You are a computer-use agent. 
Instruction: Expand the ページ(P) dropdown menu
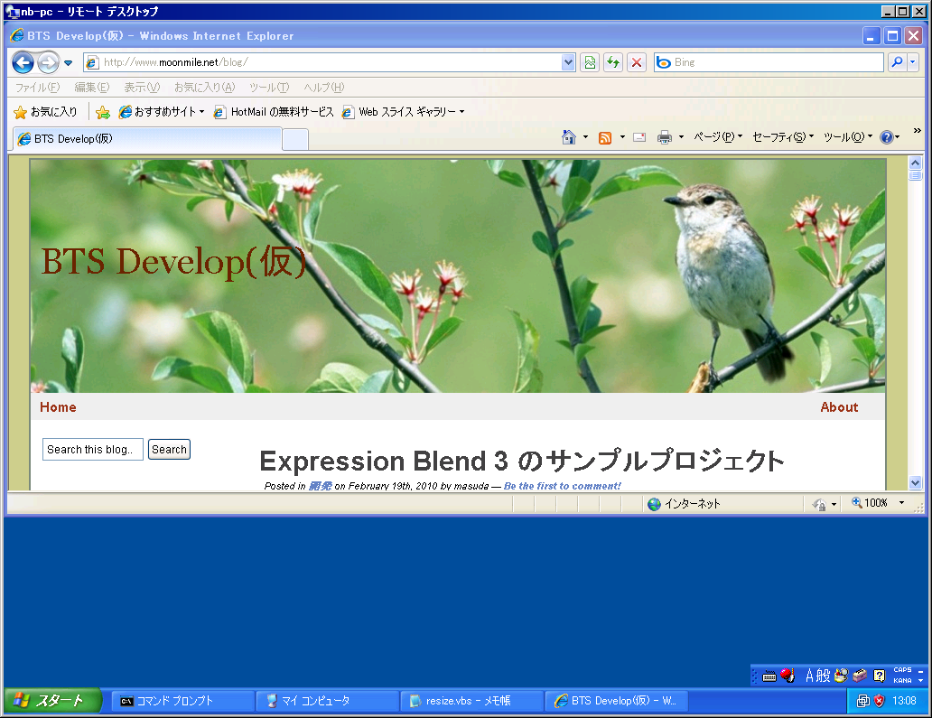pyautogui.click(x=718, y=137)
